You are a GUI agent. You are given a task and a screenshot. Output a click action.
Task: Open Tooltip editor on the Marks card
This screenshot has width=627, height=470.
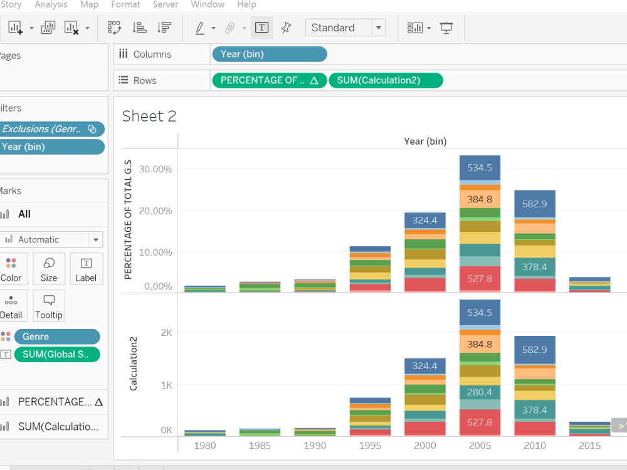click(x=48, y=305)
